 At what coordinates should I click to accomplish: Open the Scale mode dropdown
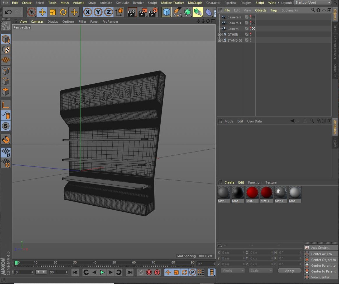click(261, 271)
